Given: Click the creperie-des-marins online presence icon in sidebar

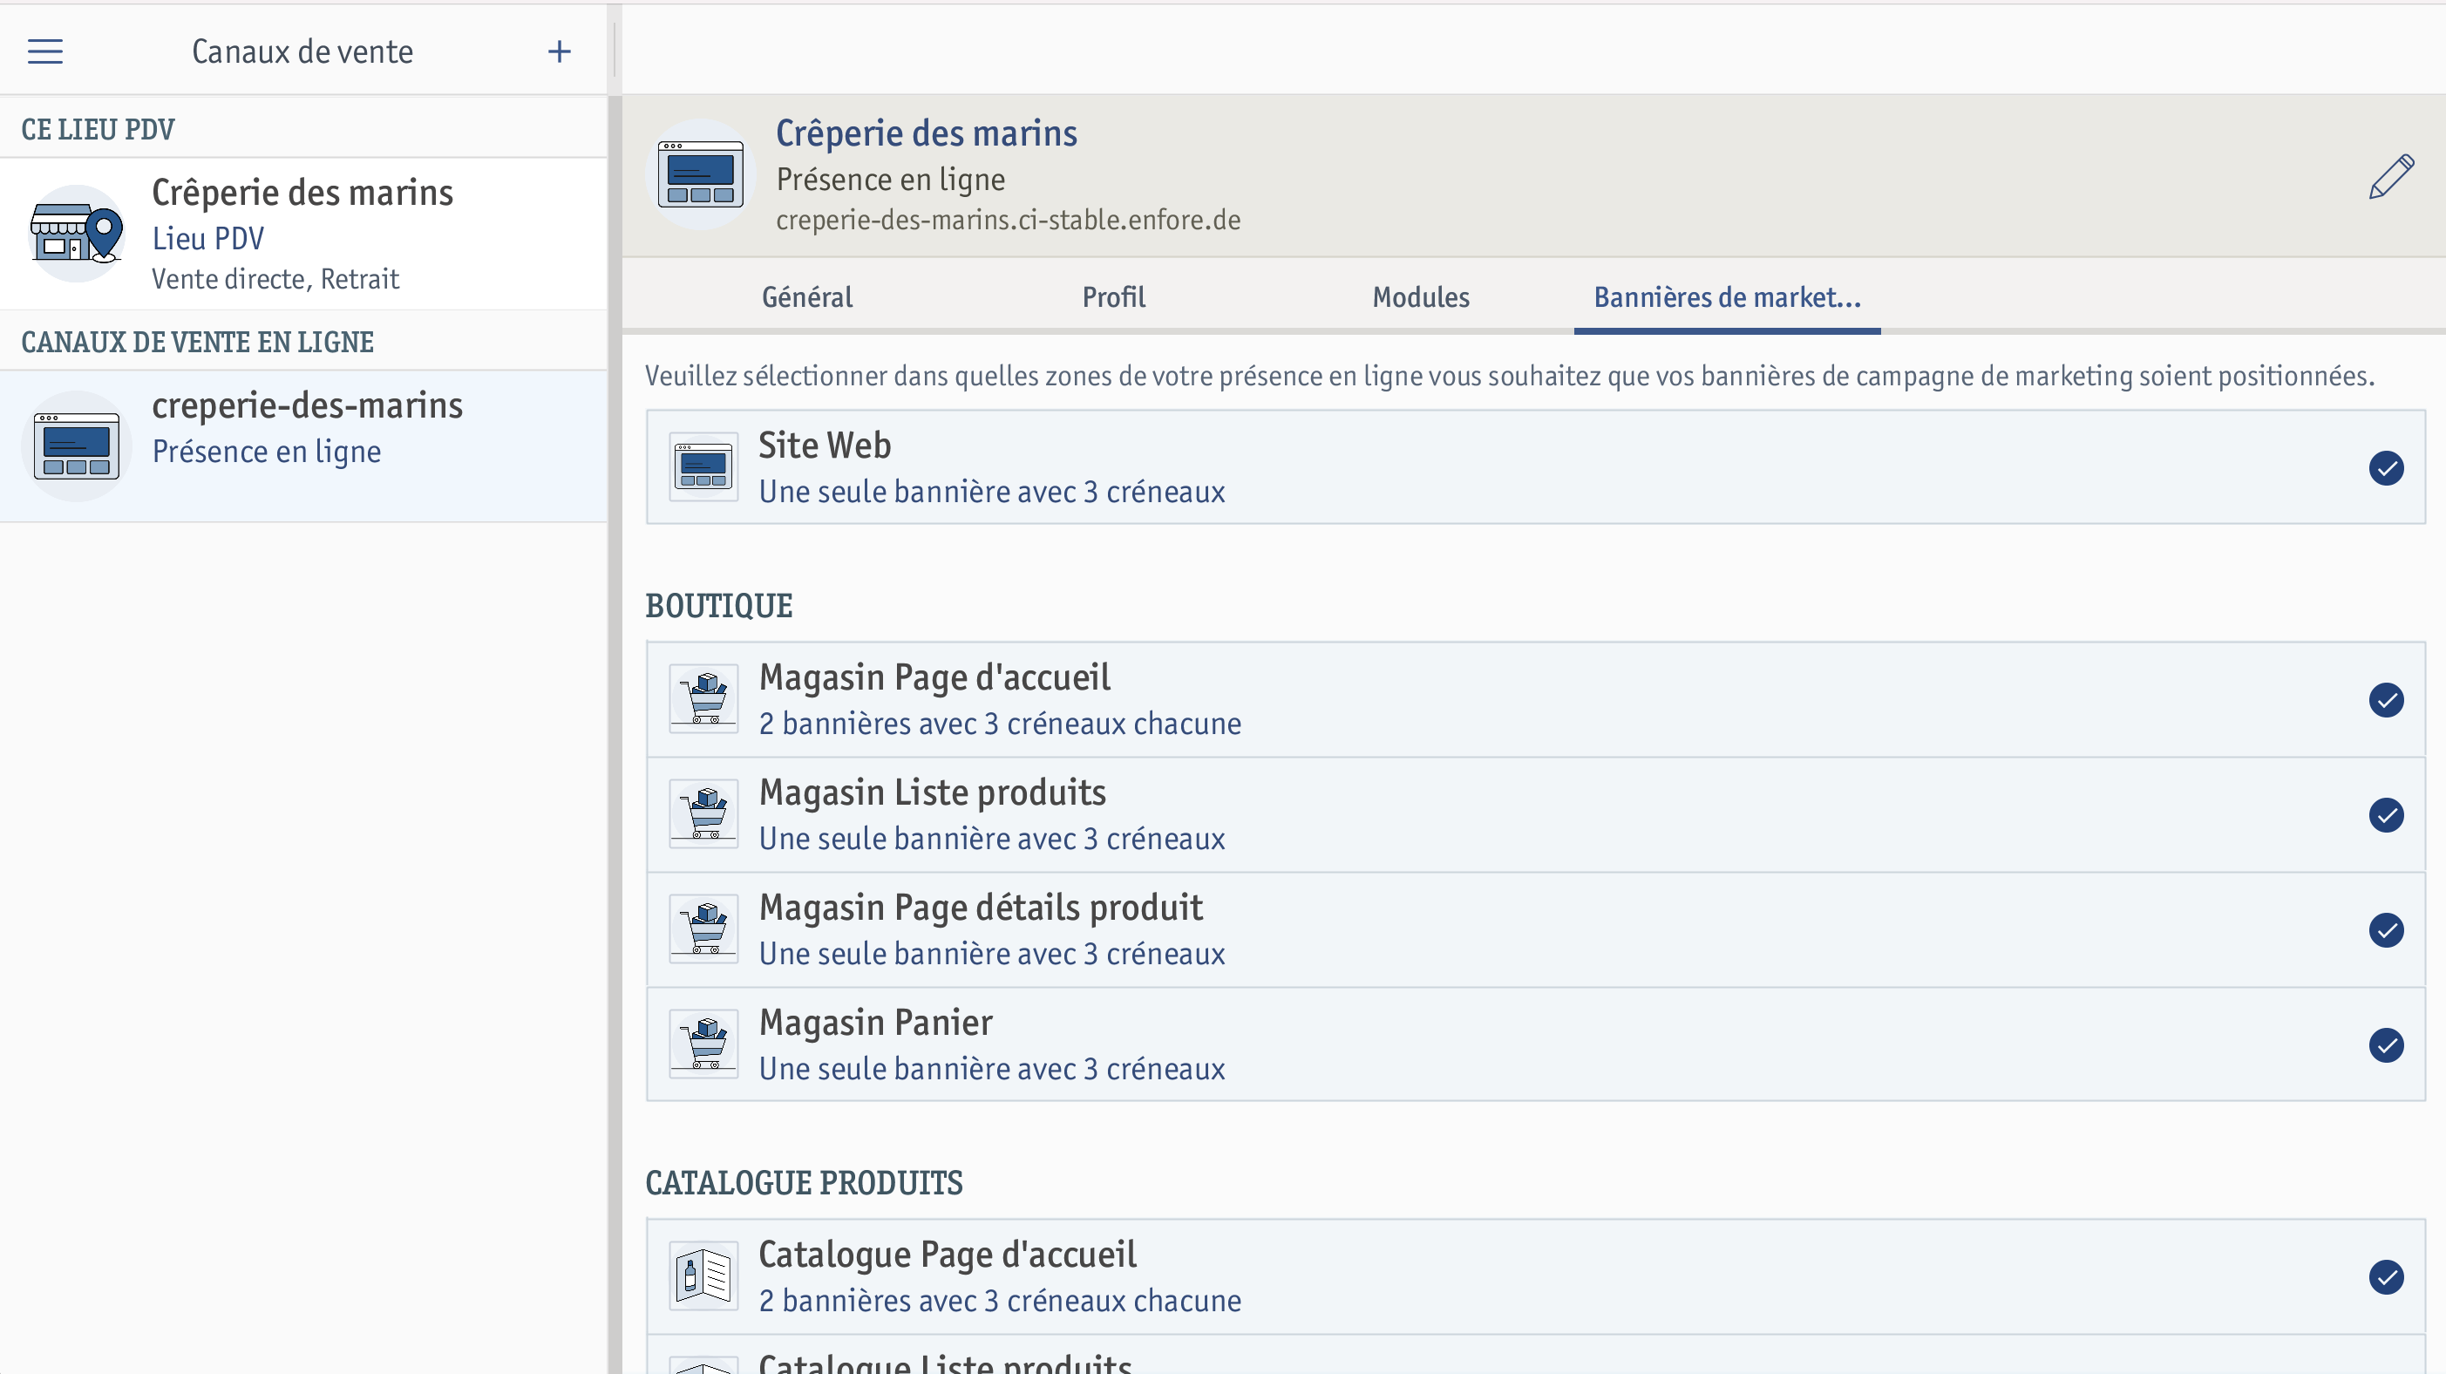Looking at the screenshot, I should pos(76,446).
